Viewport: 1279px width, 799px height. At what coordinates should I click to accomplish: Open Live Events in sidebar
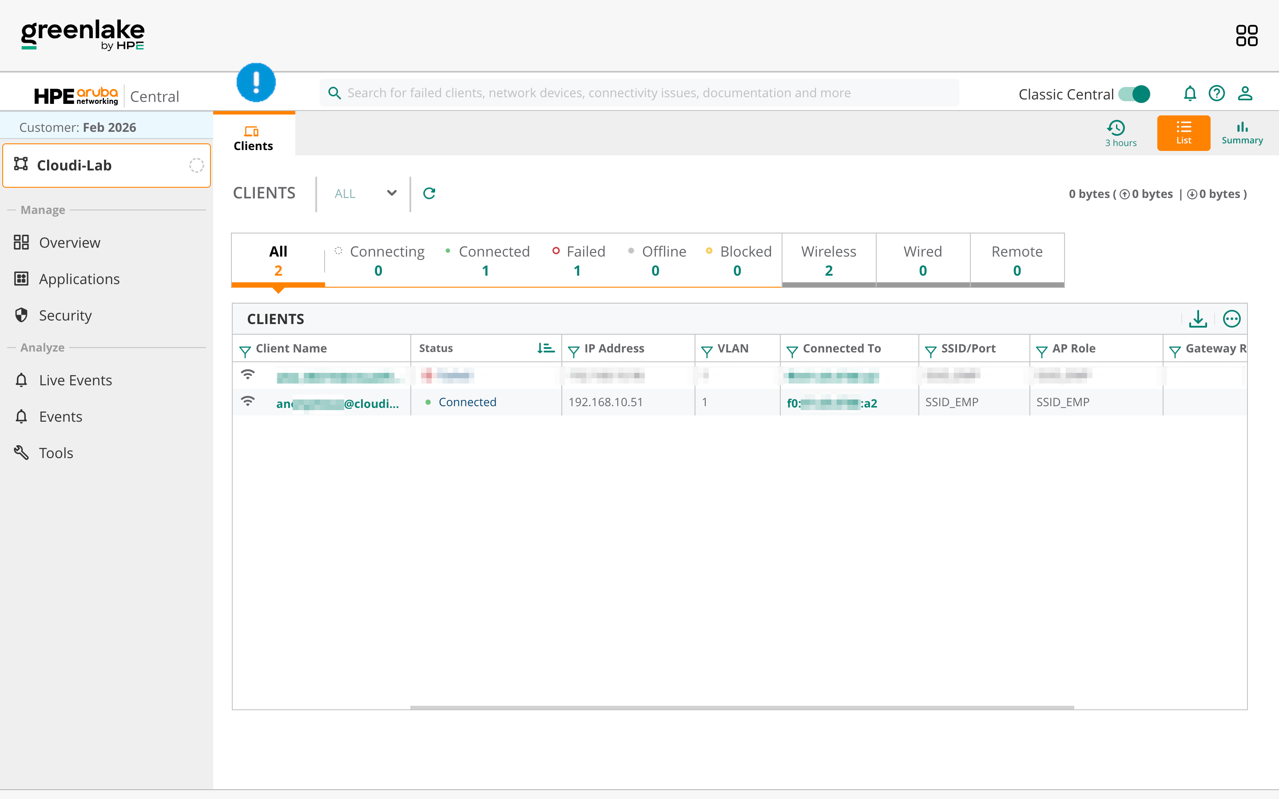click(75, 380)
